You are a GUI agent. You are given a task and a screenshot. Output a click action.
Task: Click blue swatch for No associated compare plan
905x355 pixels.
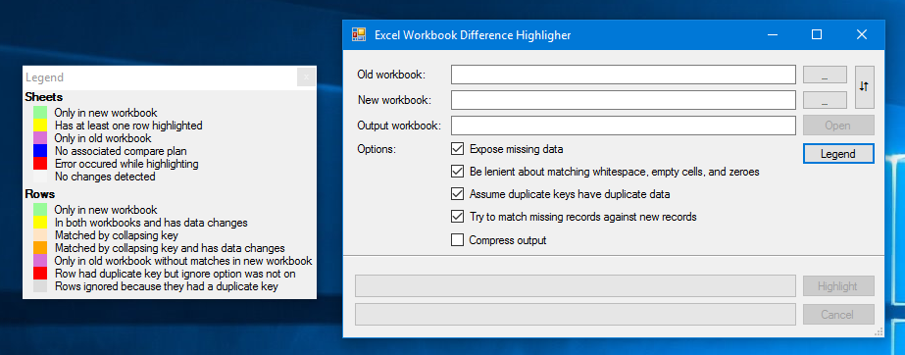40,151
